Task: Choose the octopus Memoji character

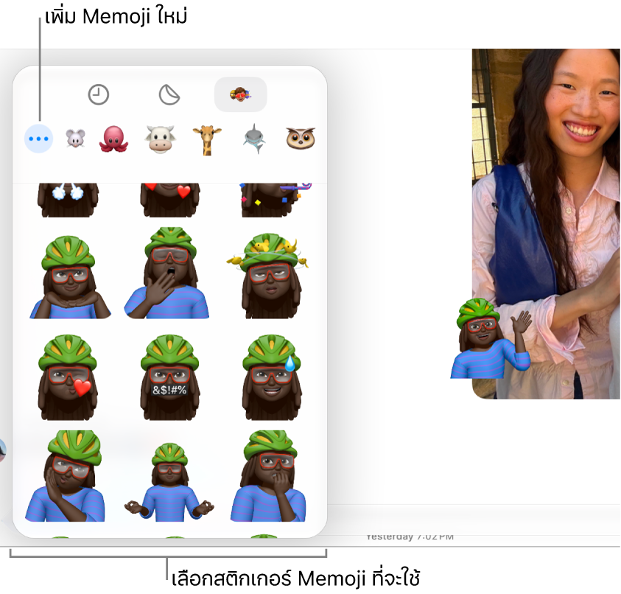Action: (113, 139)
